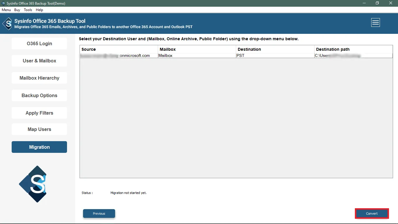Screen dimensions: 398x224
Task: Open the Tools menu
Action: click(28, 10)
